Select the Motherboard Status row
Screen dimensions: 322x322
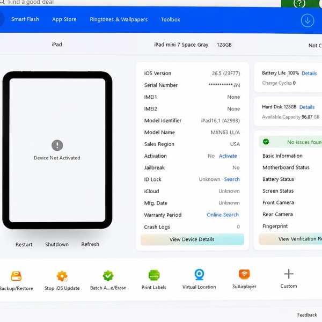(286, 167)
